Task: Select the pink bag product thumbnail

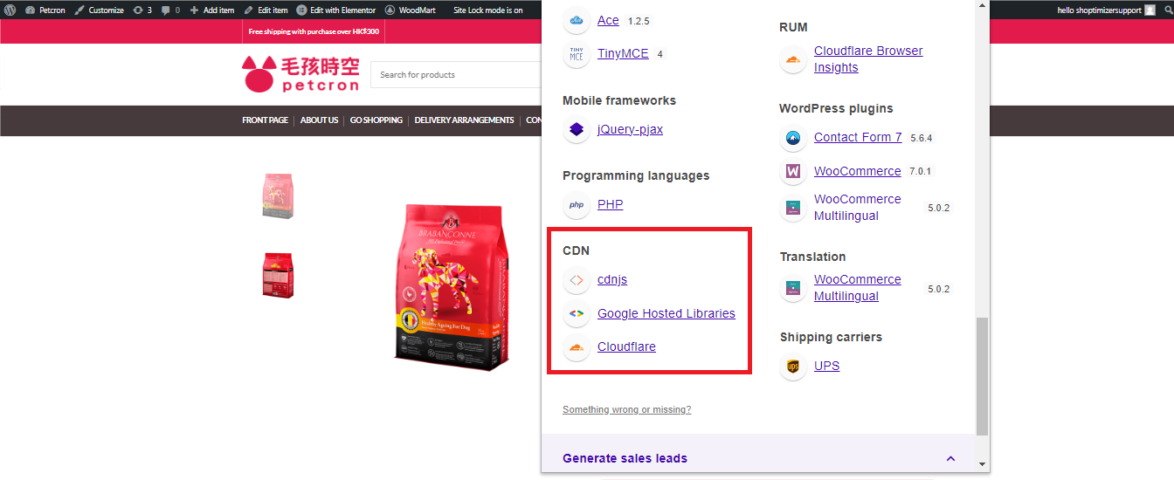Action: [279, 195]
